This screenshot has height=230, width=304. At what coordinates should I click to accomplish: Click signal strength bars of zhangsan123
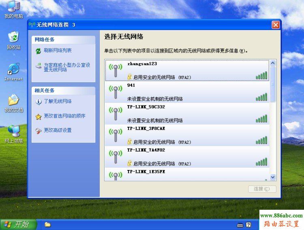pos(261,75)
